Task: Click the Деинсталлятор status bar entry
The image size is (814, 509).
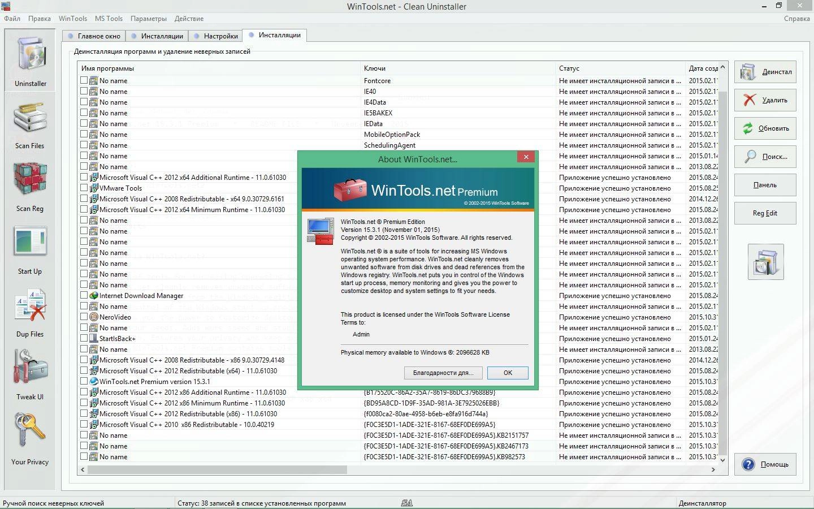Action: (x=702, y=503)
